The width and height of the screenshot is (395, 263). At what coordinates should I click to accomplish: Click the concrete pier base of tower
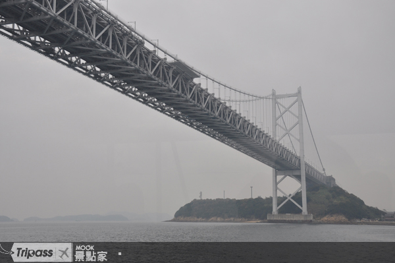(x=290, y=218)
